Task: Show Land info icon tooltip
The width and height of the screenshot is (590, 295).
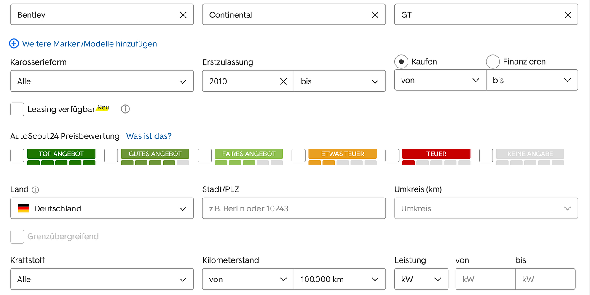Action: coord(35,190)
